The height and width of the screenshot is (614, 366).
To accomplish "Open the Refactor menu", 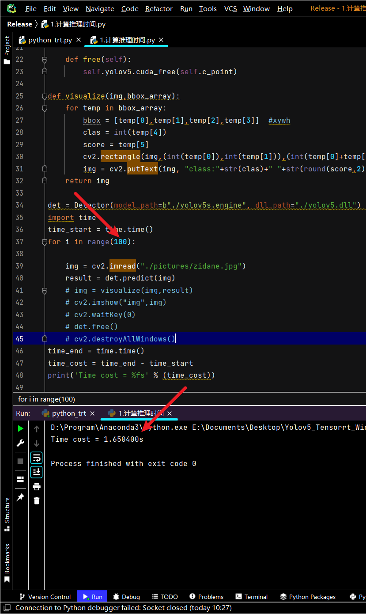I will [159, 8].
